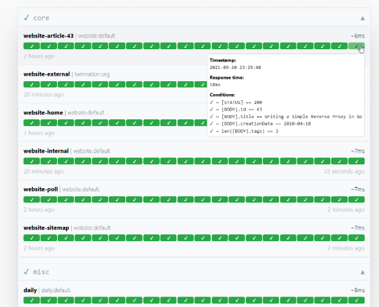Click the ~7ms response time of website-internal

click(x=358, y=151)
